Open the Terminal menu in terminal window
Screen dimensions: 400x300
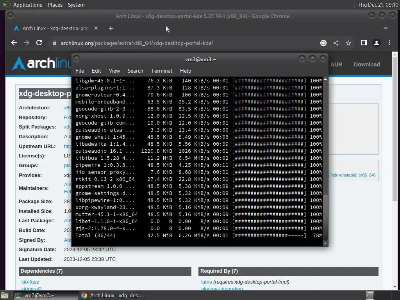tap(161, 71)
